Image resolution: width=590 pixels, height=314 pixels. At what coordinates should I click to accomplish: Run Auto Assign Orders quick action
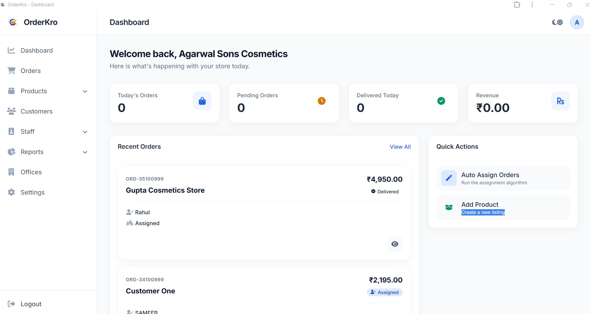point(503,178)
